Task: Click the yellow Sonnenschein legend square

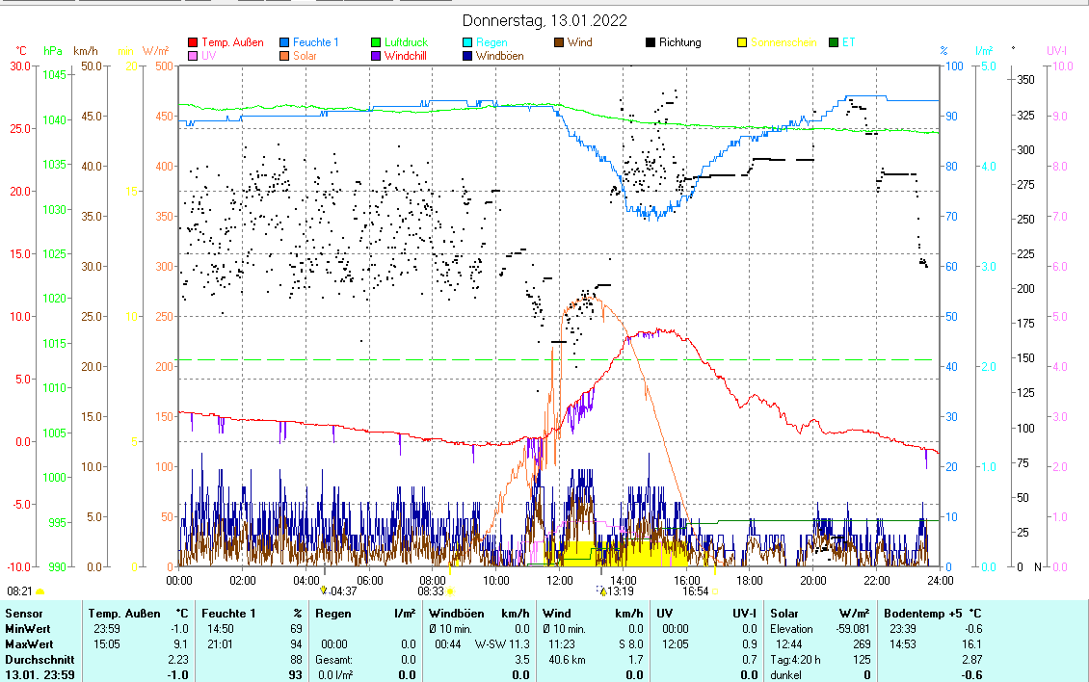Action: (742, 42)
